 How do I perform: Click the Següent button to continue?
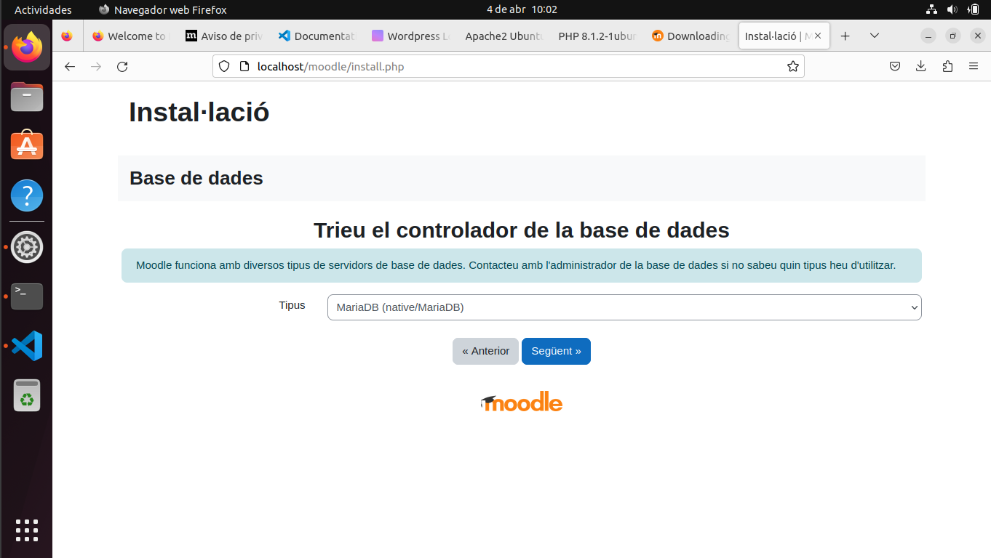pyautogui.click(x=556, y=351)
